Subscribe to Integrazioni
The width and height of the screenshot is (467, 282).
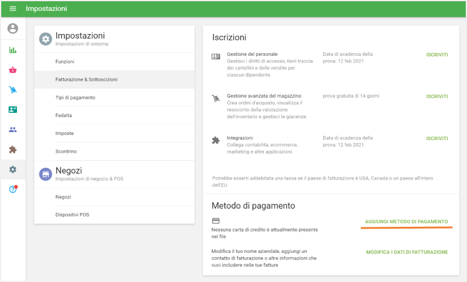click(x=437, y=138)
